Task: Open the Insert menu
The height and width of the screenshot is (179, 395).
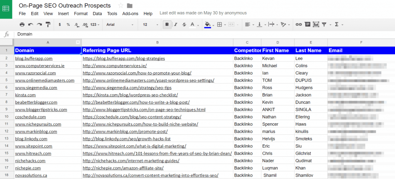Action: pos(64,13)
